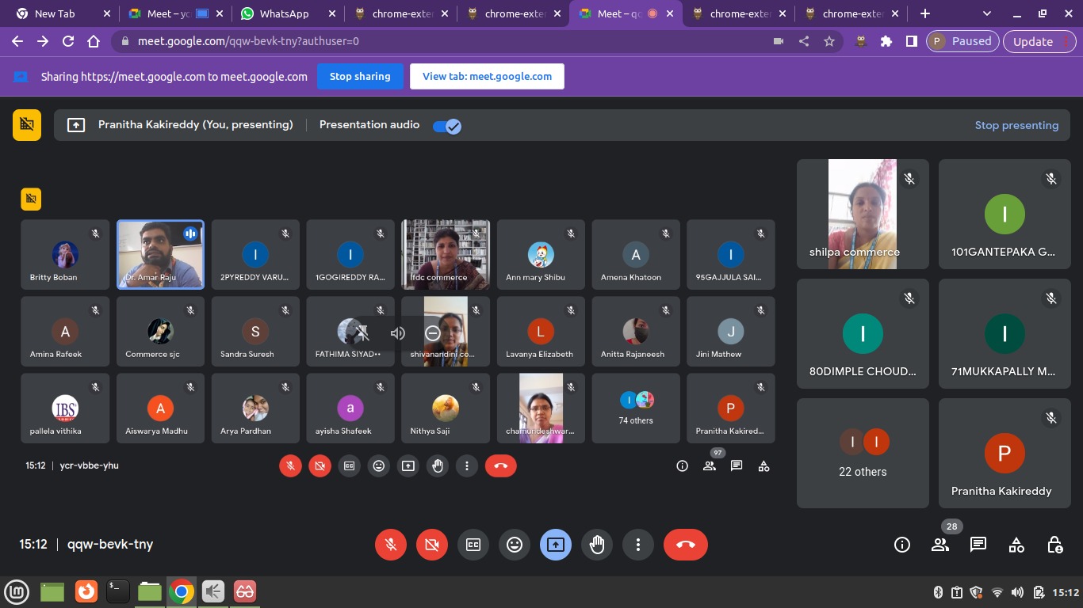Open meeting details info icon
1083x608 pixels.
pos(901,545)
